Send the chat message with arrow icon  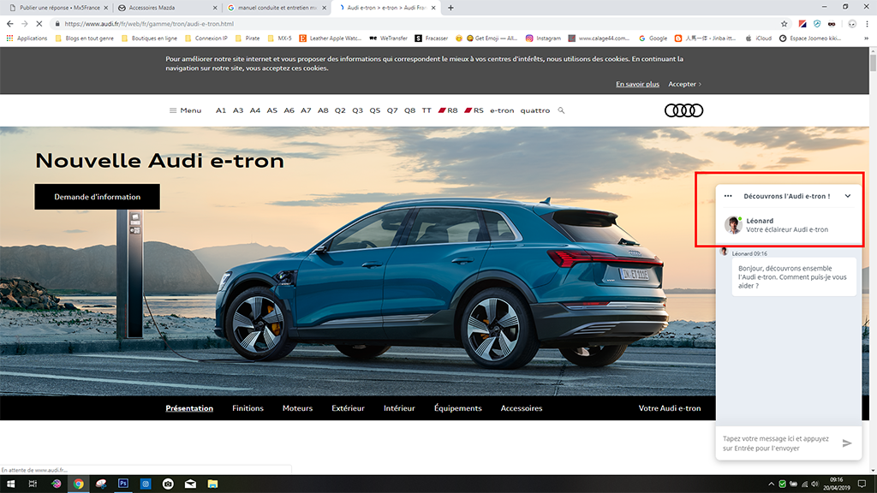(x=847, y=443)
